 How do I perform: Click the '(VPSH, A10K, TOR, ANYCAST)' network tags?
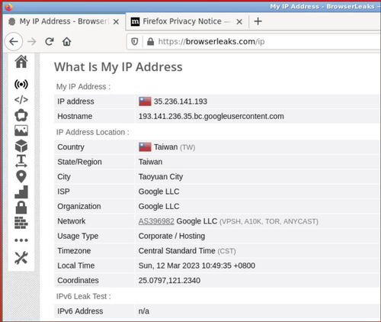(x=269, y=221)
